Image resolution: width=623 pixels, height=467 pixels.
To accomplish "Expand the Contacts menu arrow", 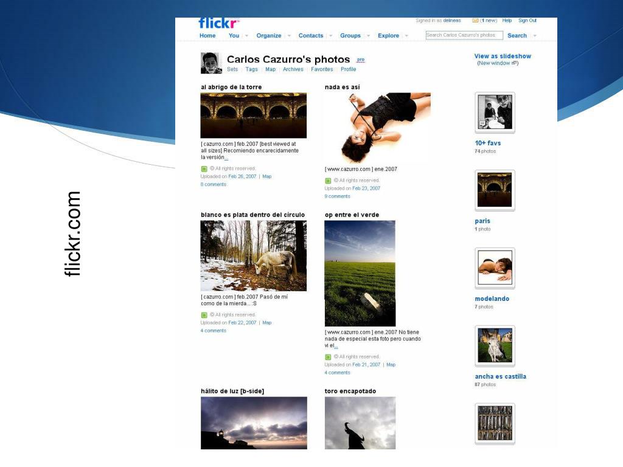I will click(330, 36).
